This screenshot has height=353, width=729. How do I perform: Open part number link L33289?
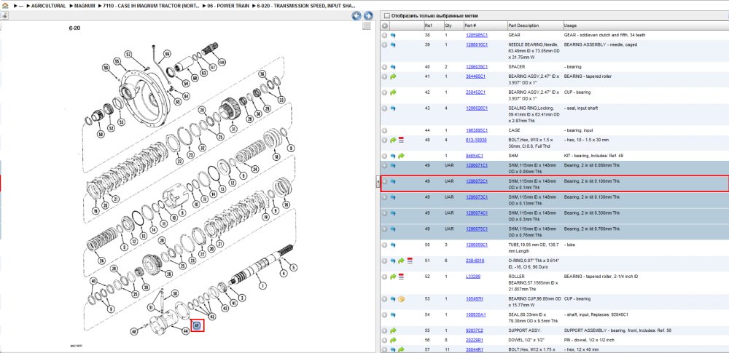tap(472, 277)
